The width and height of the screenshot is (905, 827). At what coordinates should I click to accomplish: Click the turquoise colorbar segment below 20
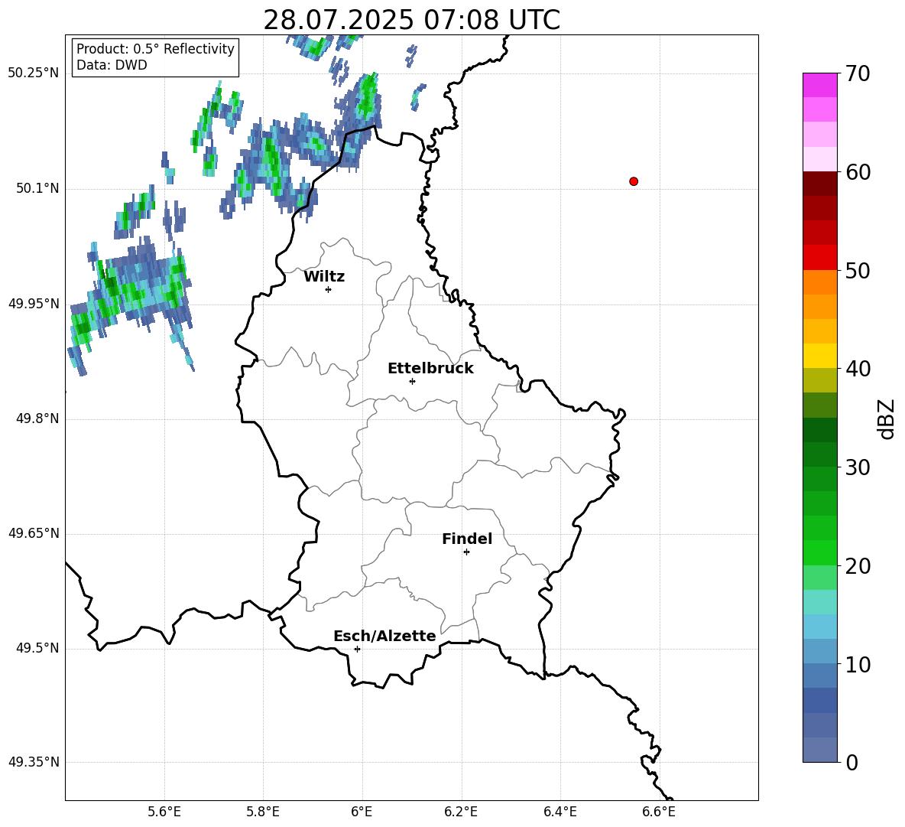point(819,602)
